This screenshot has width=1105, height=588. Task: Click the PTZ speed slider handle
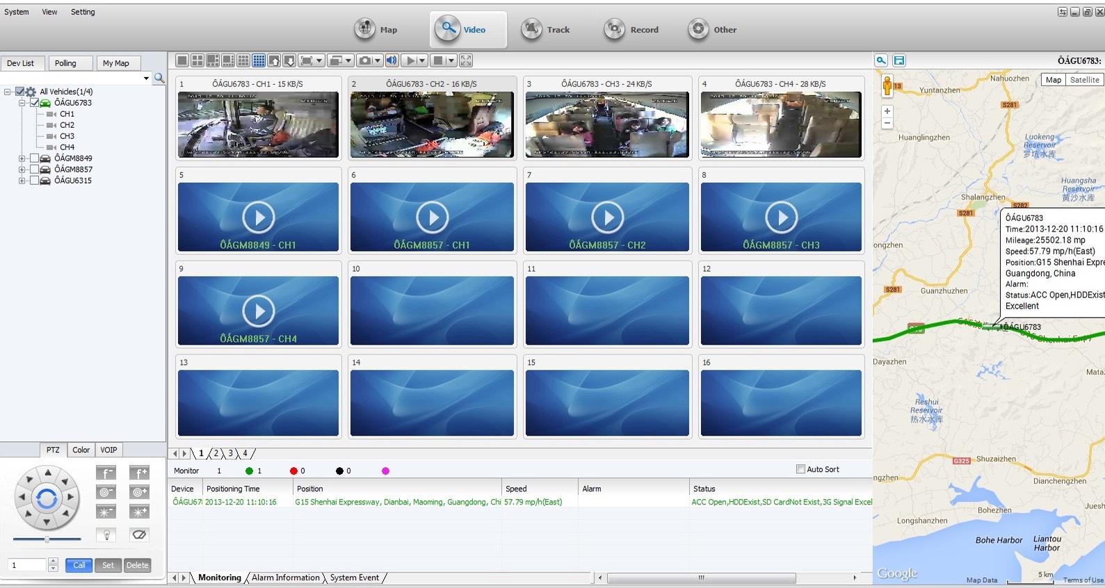pos(47,539)
